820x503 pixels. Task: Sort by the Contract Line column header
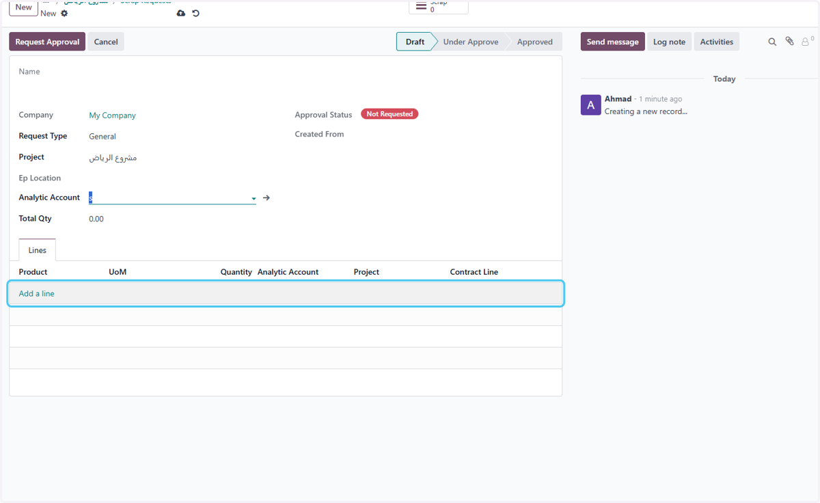click(474, 272)
